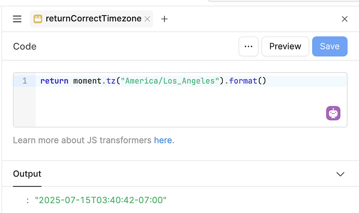Follow the "here" JS transformers link

[163, 140]
